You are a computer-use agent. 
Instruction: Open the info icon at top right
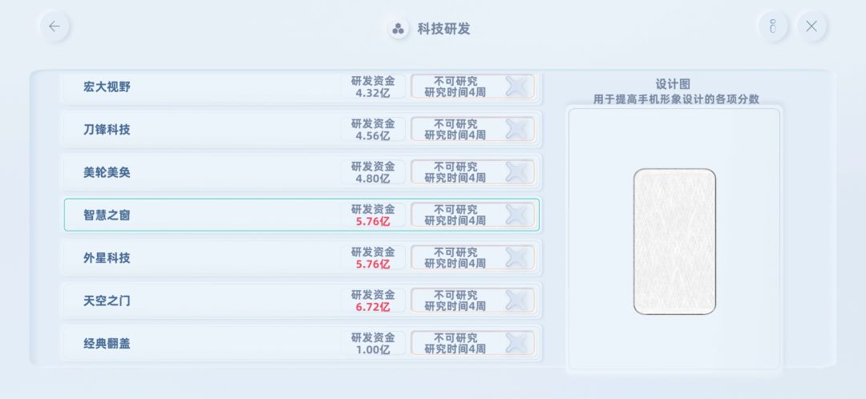773,26
